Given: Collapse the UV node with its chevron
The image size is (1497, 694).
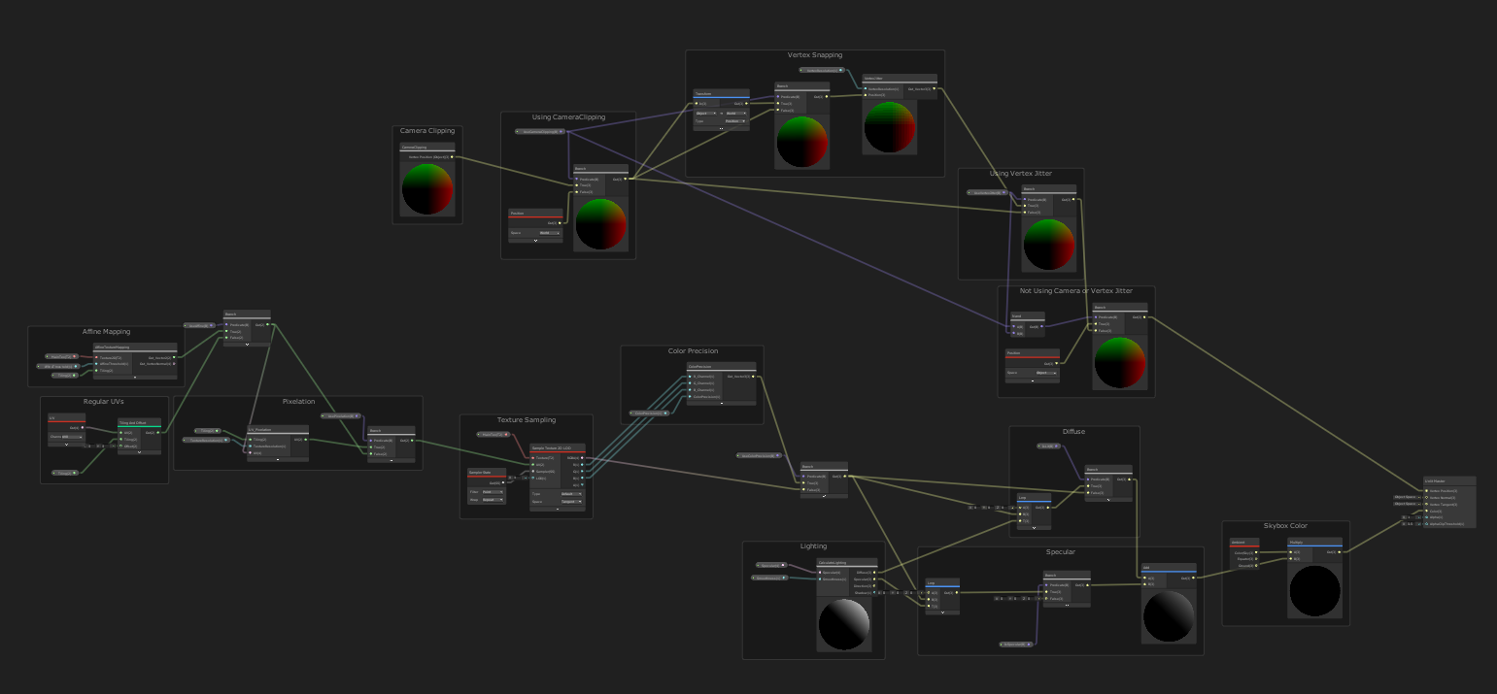Looking at the screenshot, I should pyautogui.click(x=66, y=445).
